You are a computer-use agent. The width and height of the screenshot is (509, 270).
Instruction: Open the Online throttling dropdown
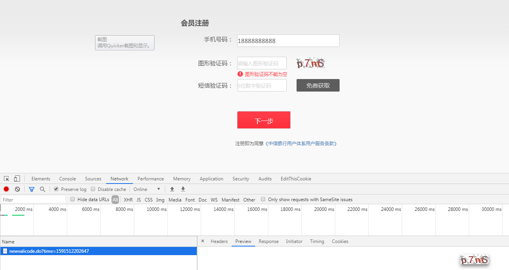147,189
